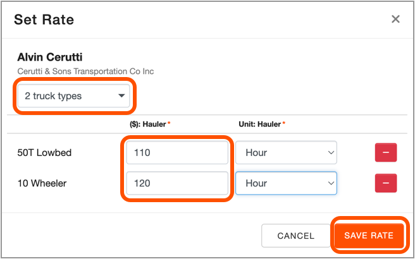
Task: Focus the 110 hauler rate field
Action: pos(177,152)
